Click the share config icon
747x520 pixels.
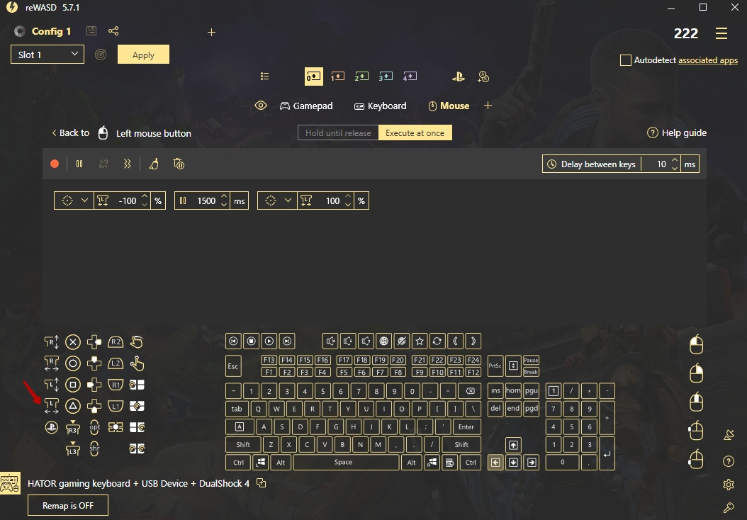point(113,31)
